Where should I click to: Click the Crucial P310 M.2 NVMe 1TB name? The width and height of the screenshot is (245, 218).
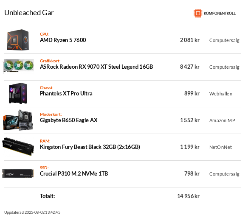pyautogui.click(x=74, y=174)
